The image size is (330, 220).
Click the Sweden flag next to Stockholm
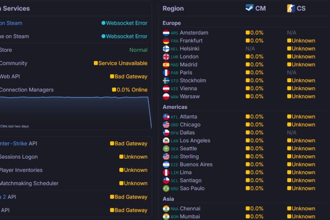click(166, 81)
